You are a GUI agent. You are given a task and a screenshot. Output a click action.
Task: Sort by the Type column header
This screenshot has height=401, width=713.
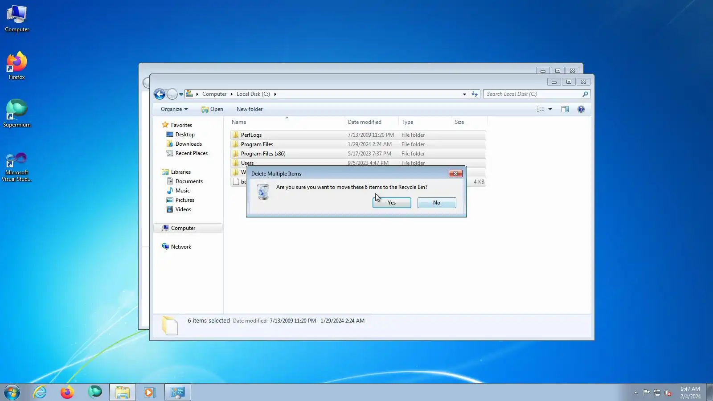[425, 122]
